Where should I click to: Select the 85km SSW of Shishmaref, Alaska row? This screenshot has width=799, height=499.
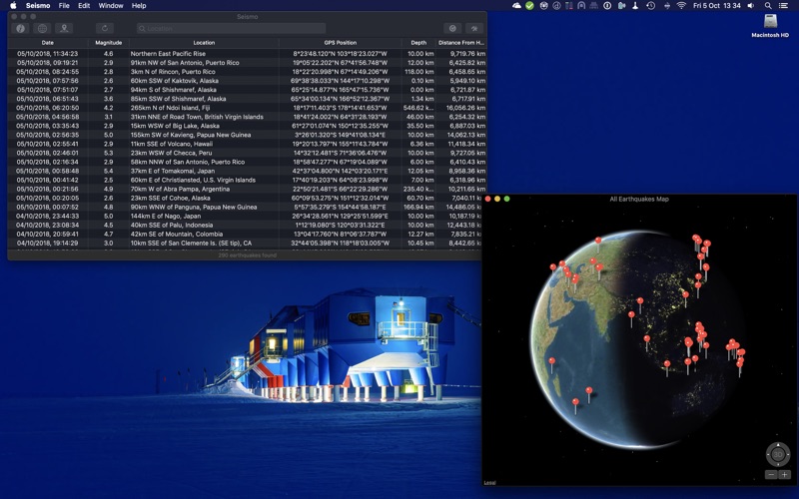(247, 99)
